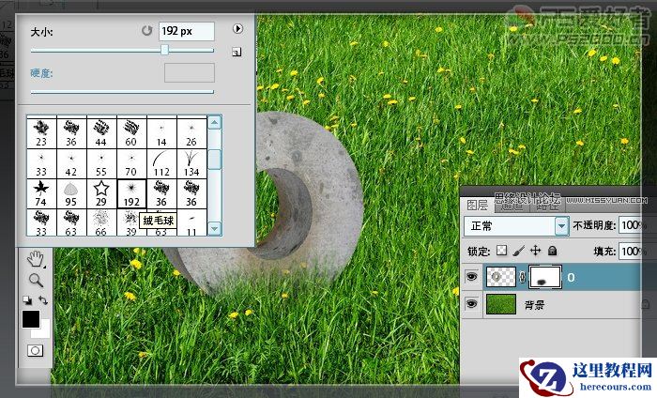
Task: Toggle lock transparent pixels icon
Action: (x=501, y=251)
